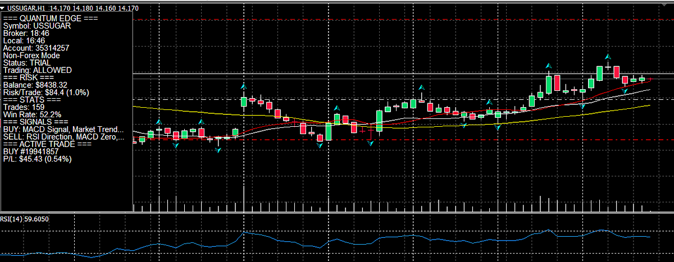Click the rightmost cyan down arrow signal
The image size is (674, 262).
(x=625, y=91)
